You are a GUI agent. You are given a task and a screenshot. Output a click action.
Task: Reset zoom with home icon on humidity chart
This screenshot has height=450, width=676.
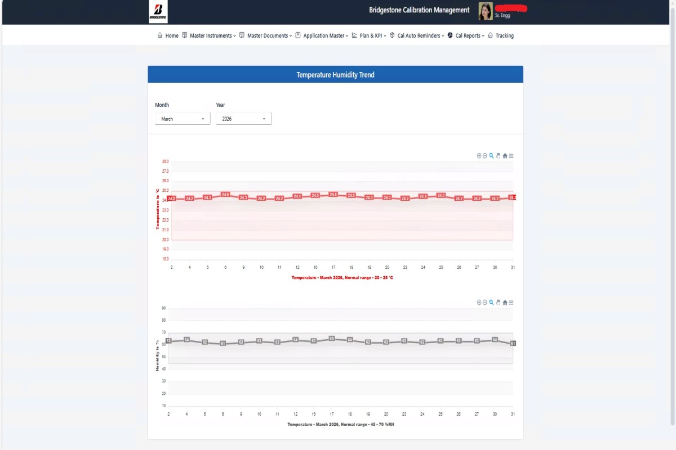click(x=505, y=303)
